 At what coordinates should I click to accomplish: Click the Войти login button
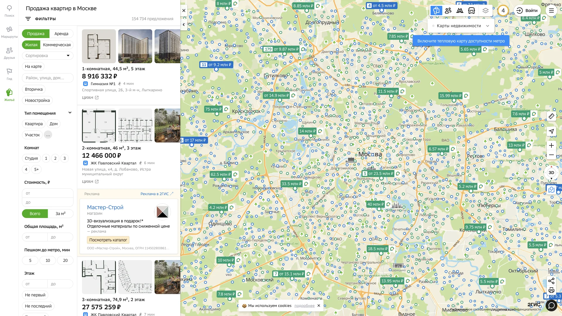[527, 11]
